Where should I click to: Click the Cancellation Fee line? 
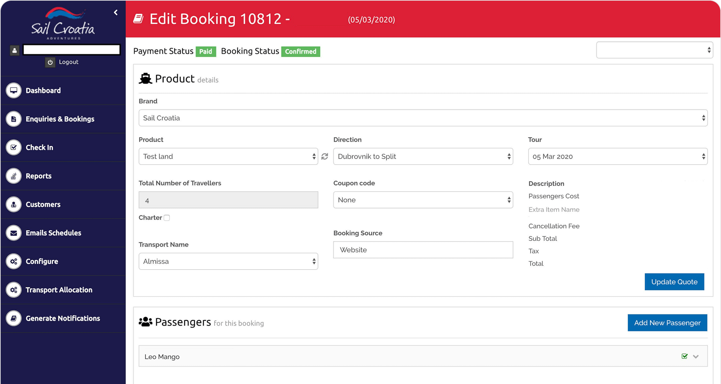[554, 226]
